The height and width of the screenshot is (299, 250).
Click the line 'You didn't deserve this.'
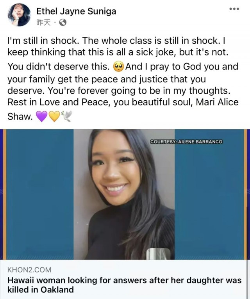click(x=59, y=67)
